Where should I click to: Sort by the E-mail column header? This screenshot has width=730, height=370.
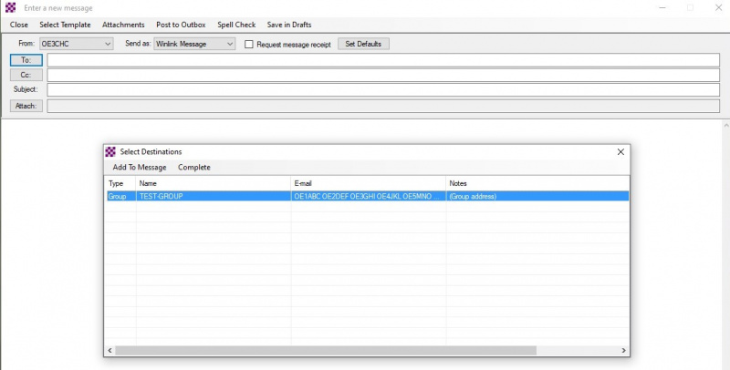click(369, 183)
